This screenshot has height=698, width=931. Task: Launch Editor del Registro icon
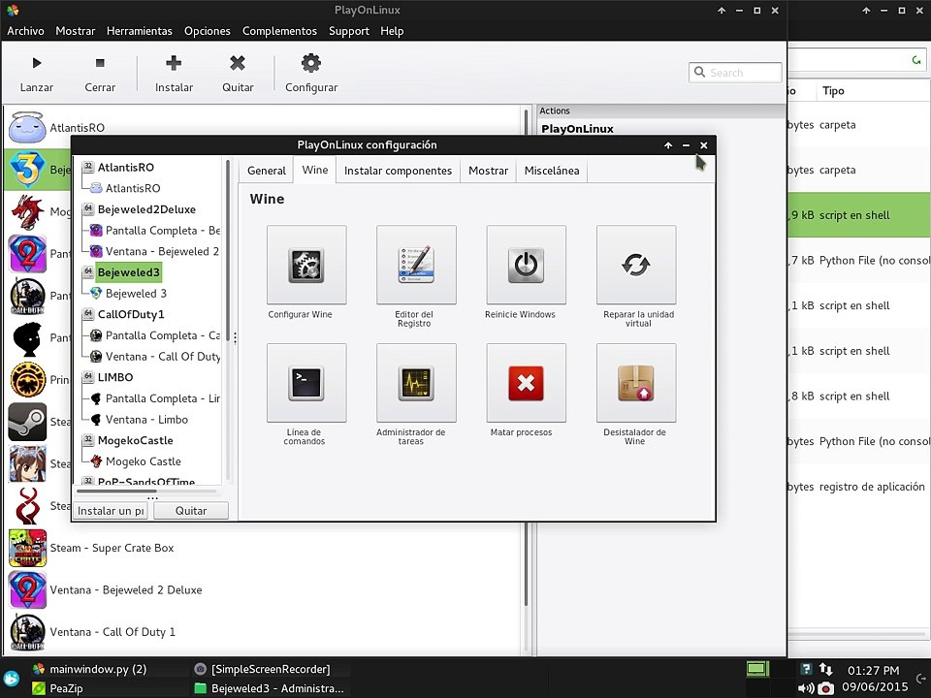click(x=416, y=265)
